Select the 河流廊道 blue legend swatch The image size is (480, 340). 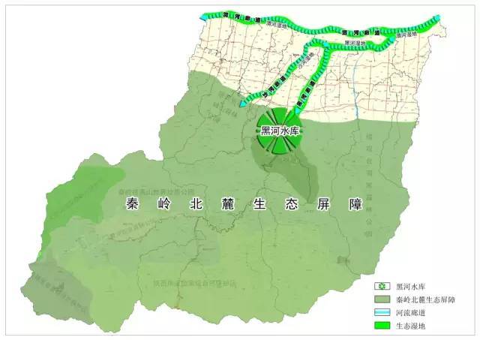(382, 312)
